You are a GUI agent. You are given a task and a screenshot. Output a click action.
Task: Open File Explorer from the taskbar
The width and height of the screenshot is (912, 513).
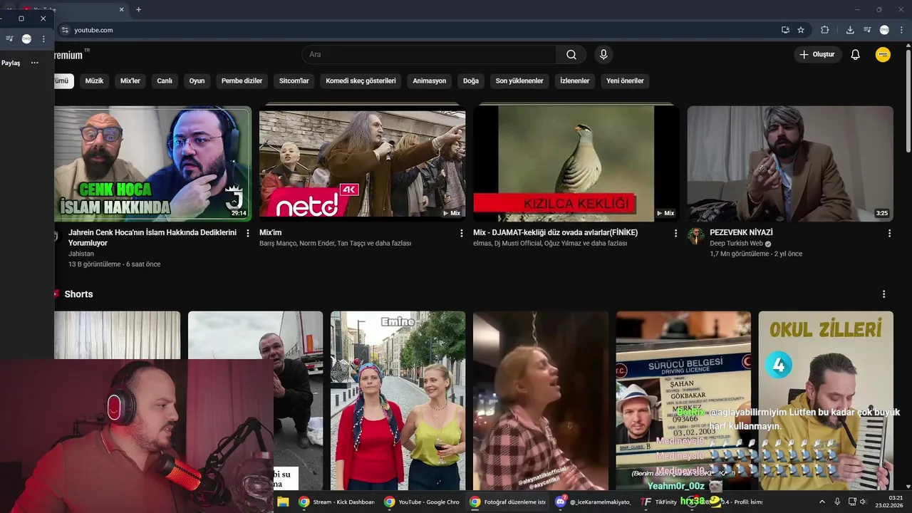[283, 502]
